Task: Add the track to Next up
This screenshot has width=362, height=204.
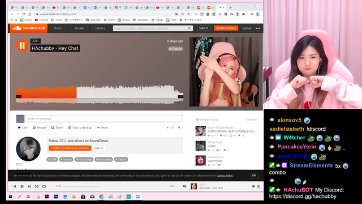Action: pos(80,127)
